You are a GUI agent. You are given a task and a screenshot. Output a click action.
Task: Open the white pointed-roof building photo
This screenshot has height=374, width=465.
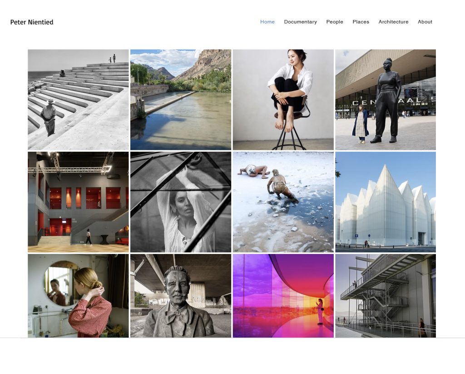386,202
